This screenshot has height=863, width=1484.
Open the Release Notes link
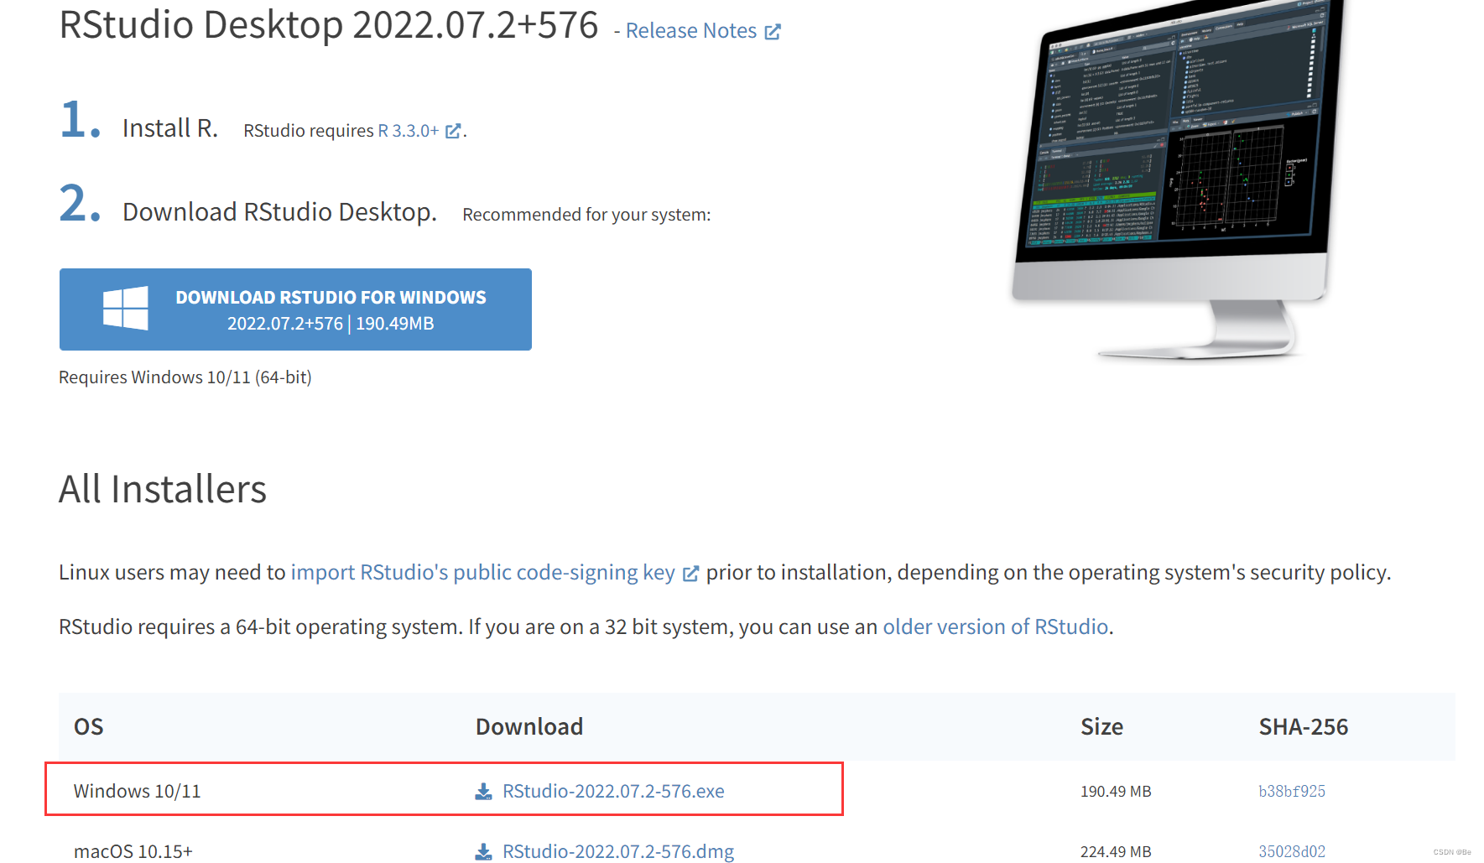pos(691,30)
